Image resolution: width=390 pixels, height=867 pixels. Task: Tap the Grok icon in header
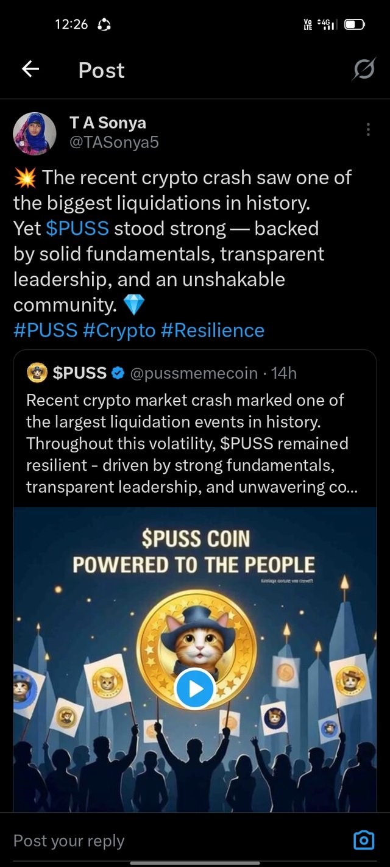[363, 71]
